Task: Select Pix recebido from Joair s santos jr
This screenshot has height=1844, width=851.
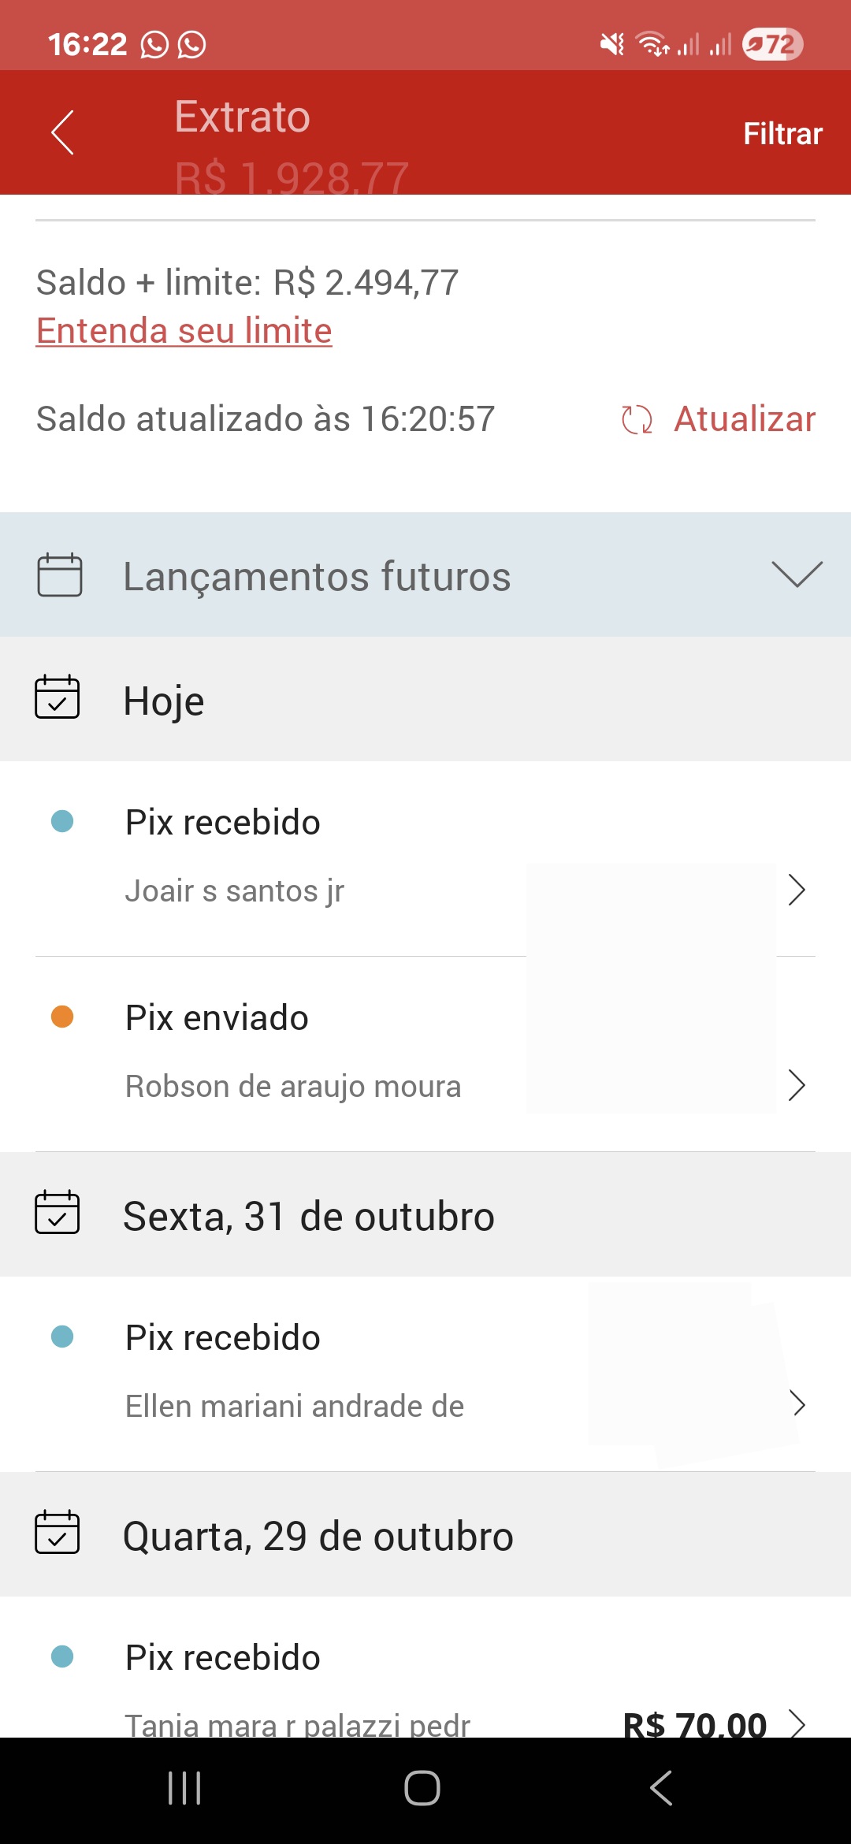Action: tap(315, 857)
